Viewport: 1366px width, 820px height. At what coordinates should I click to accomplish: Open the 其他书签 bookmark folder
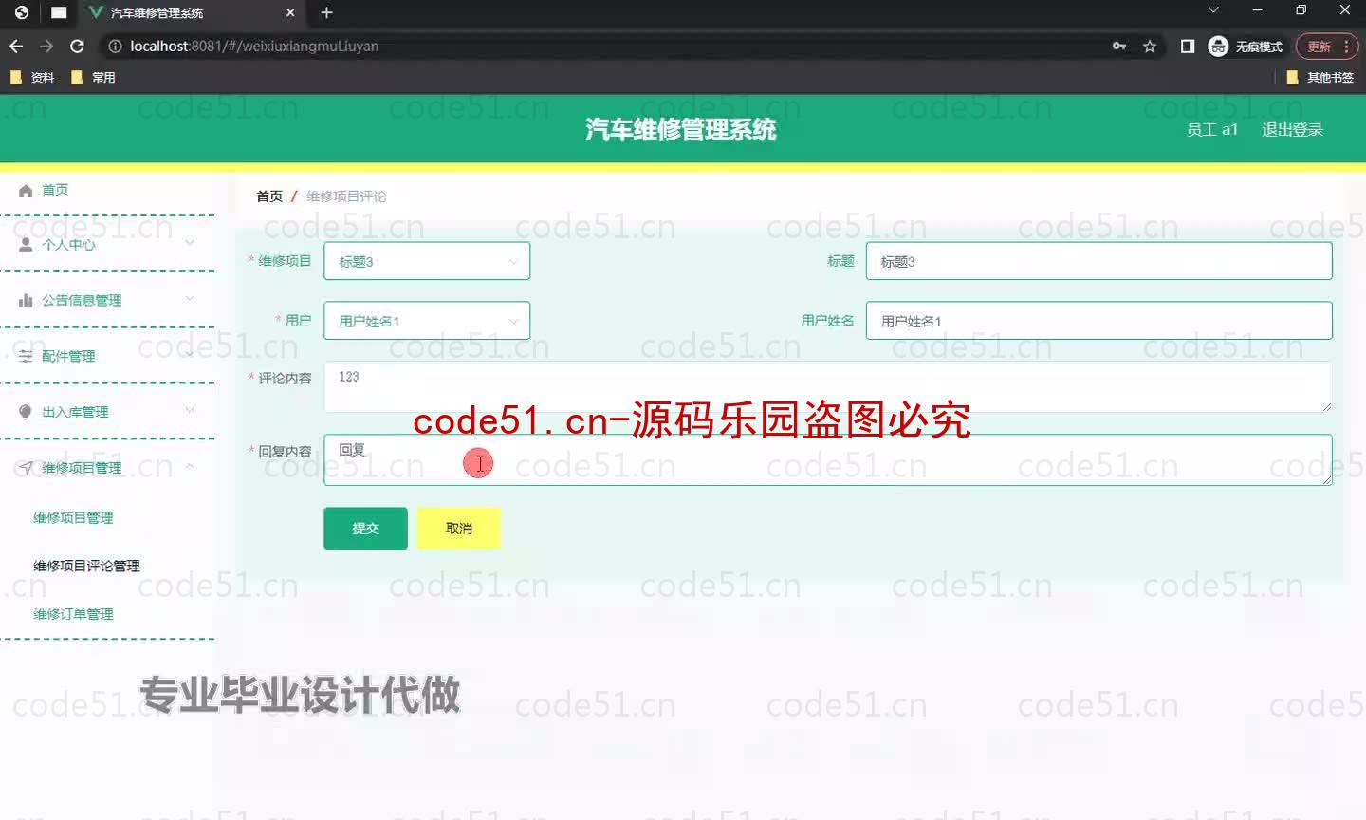(1320, 77)
